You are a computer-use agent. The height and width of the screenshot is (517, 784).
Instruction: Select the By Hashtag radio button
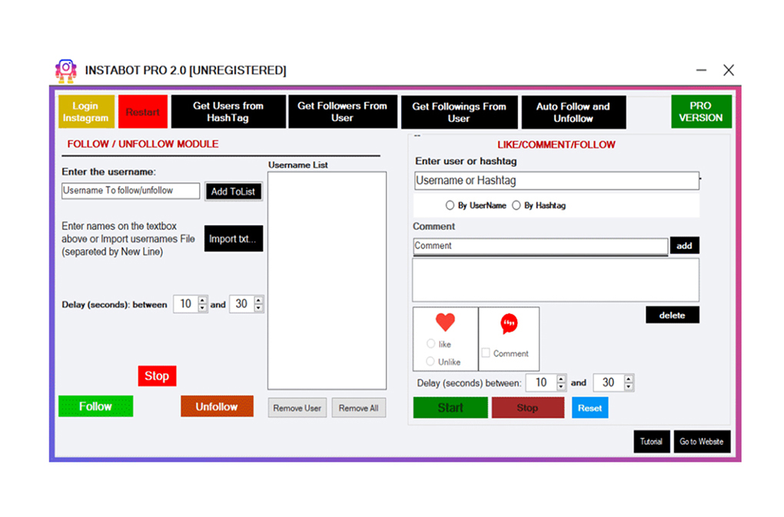point(516,205)
